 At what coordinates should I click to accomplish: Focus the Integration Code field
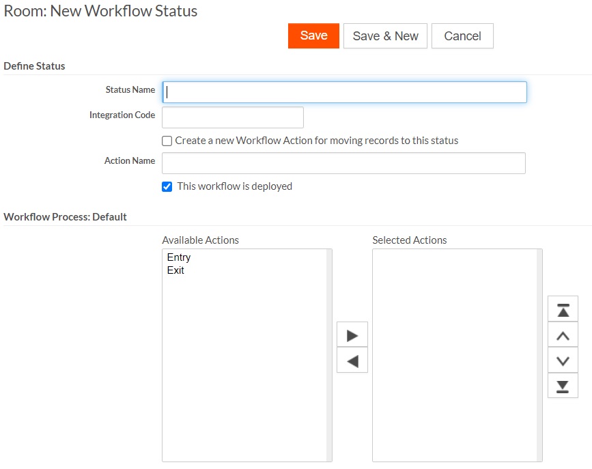pyautogui.click(x=233, y=117)
